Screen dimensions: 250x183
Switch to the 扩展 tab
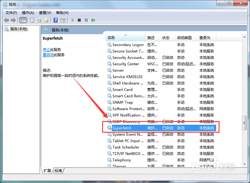point(47,171)
